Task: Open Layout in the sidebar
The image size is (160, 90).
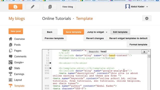Action: click(x=18, y=80)
